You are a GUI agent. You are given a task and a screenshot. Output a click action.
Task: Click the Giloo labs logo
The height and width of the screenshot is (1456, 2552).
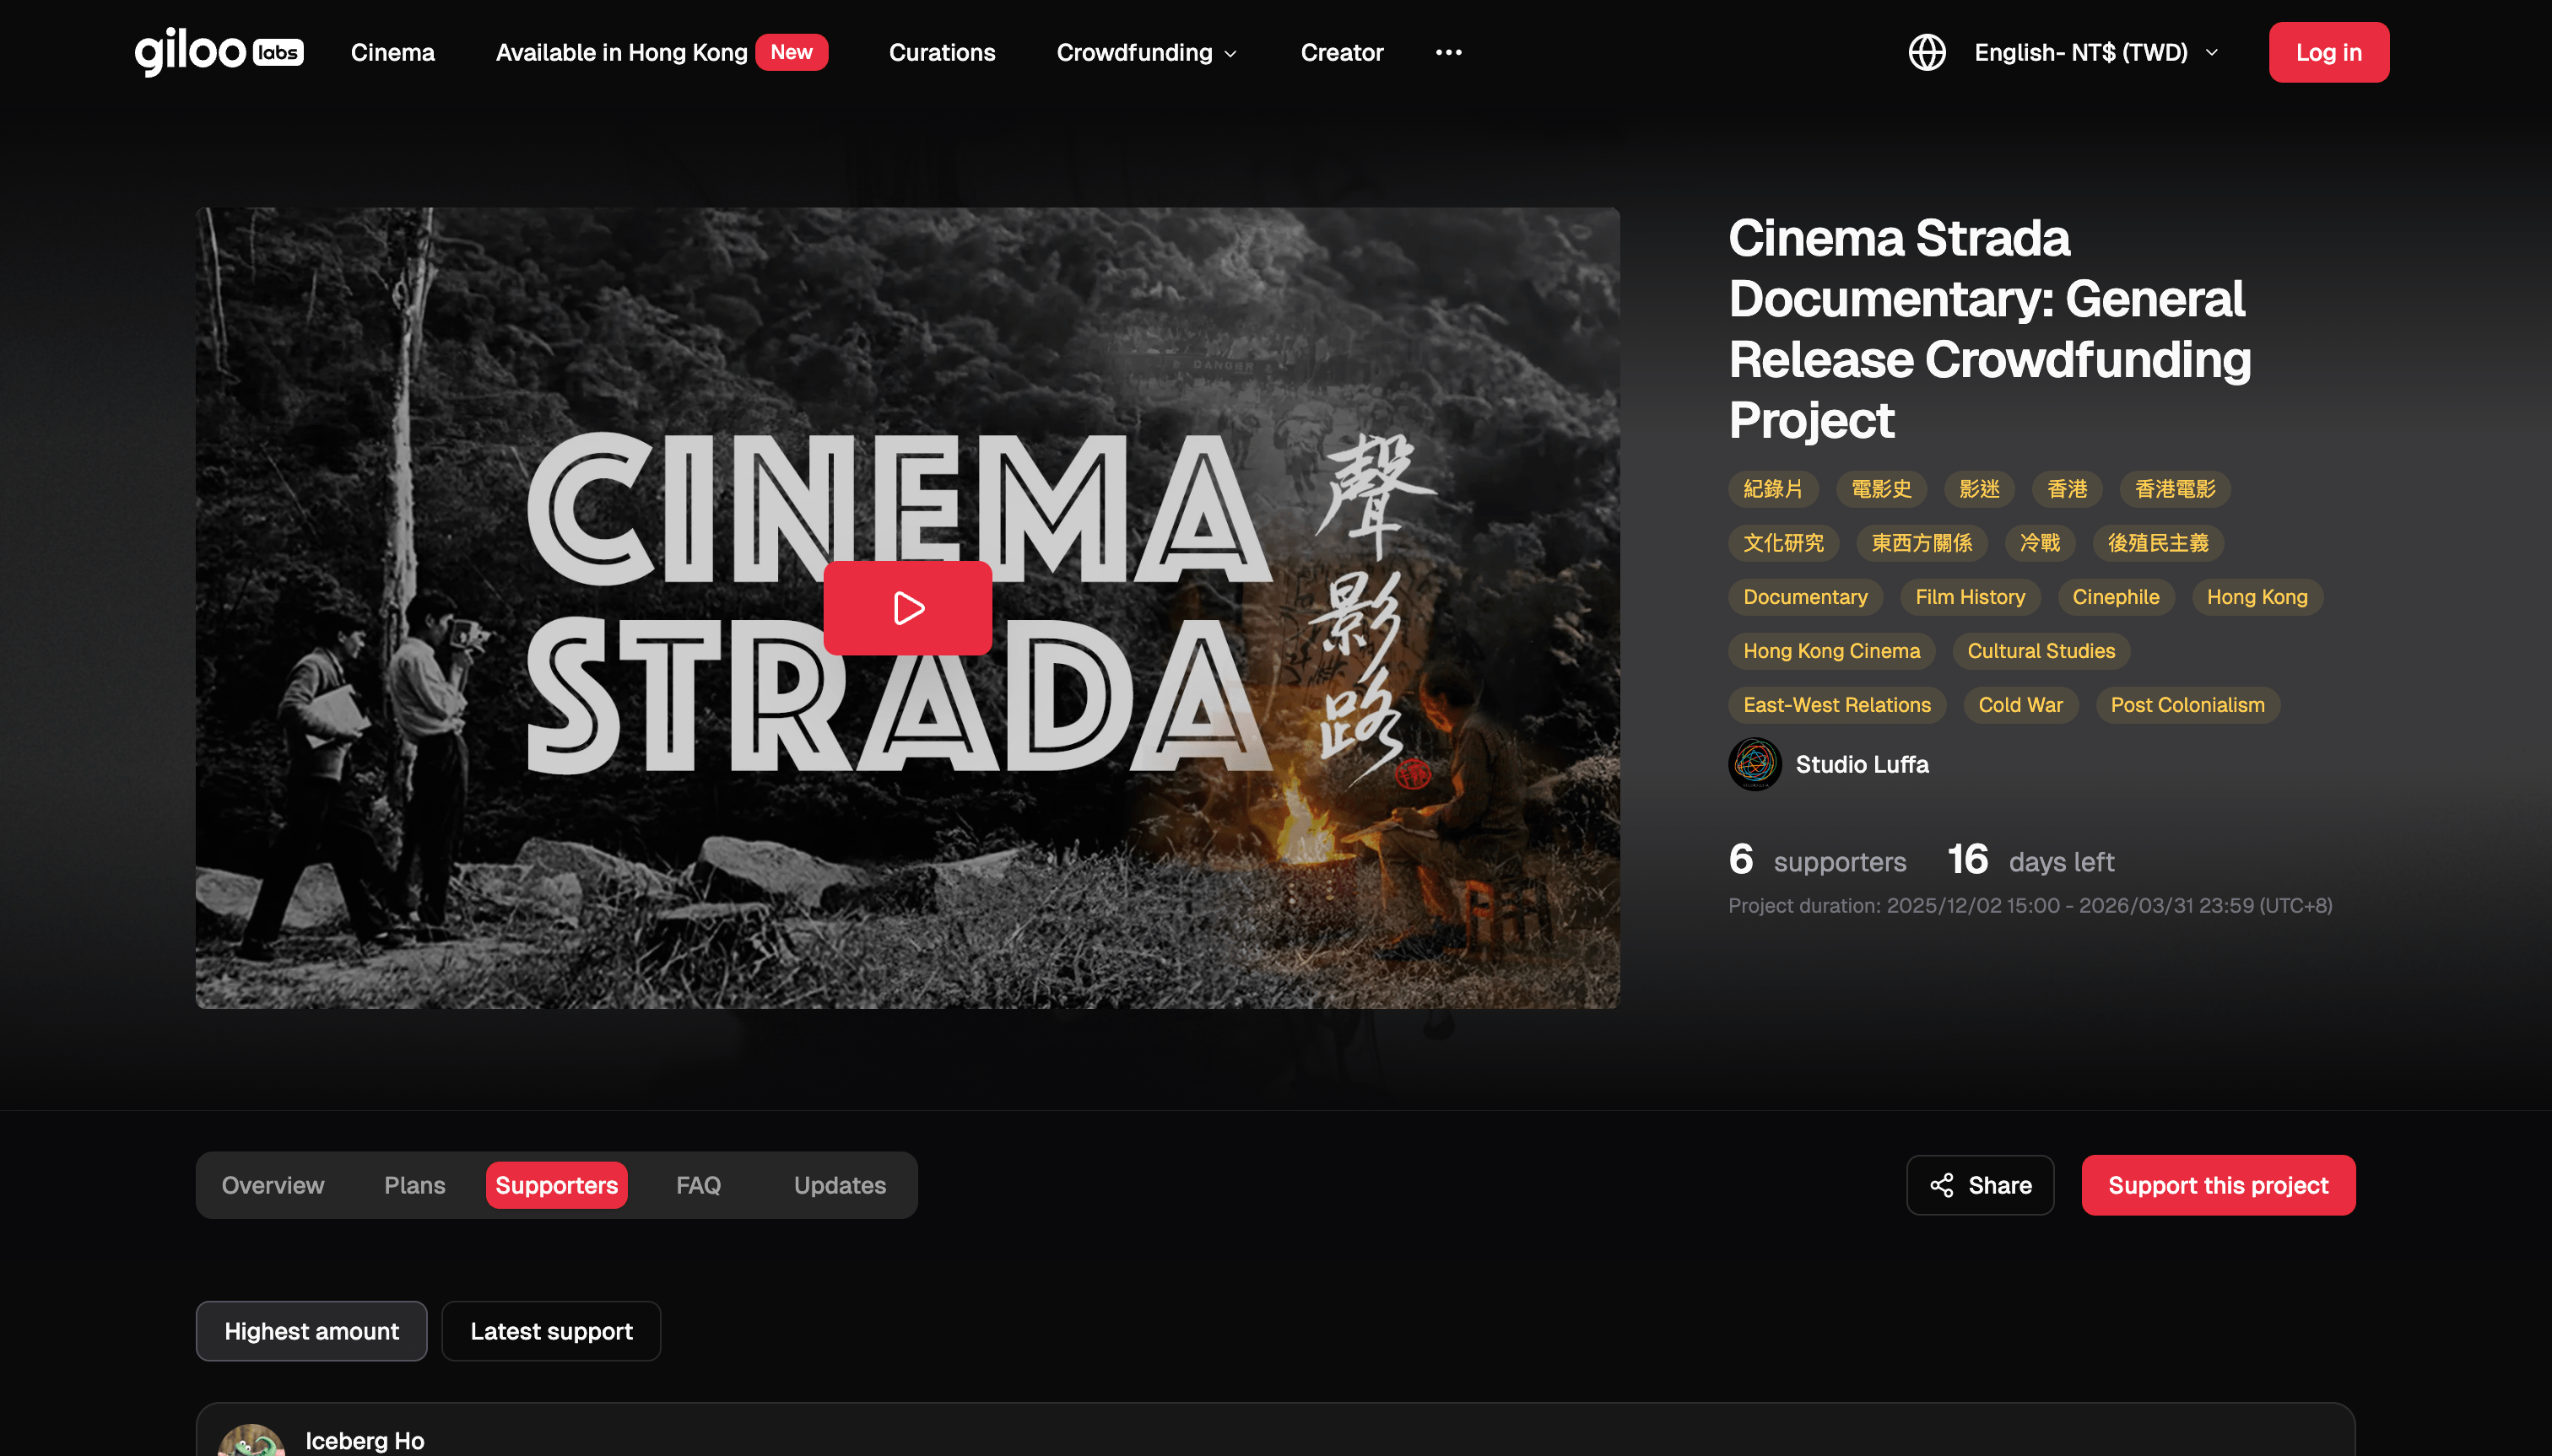pyautogui.click(x=218, y=52)
